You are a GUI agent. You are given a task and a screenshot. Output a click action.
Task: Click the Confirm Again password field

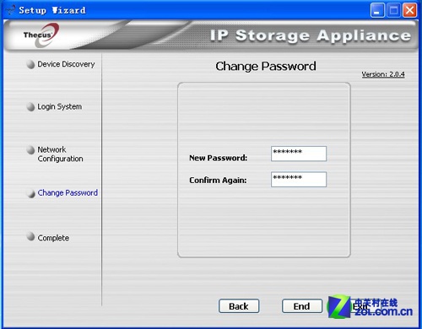(299, 179)
